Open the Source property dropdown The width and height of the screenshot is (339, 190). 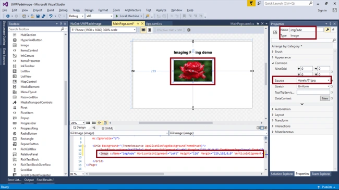(x=328, y=80)
